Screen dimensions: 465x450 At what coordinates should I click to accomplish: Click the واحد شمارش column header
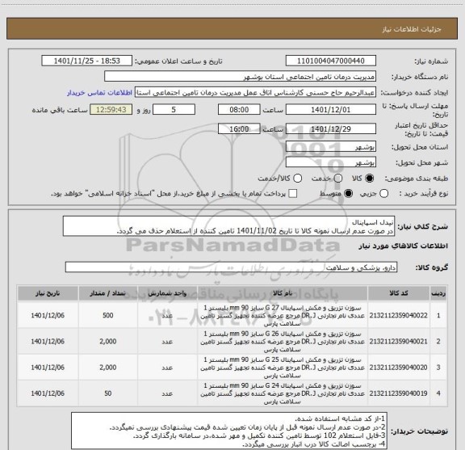pos(168,293)
